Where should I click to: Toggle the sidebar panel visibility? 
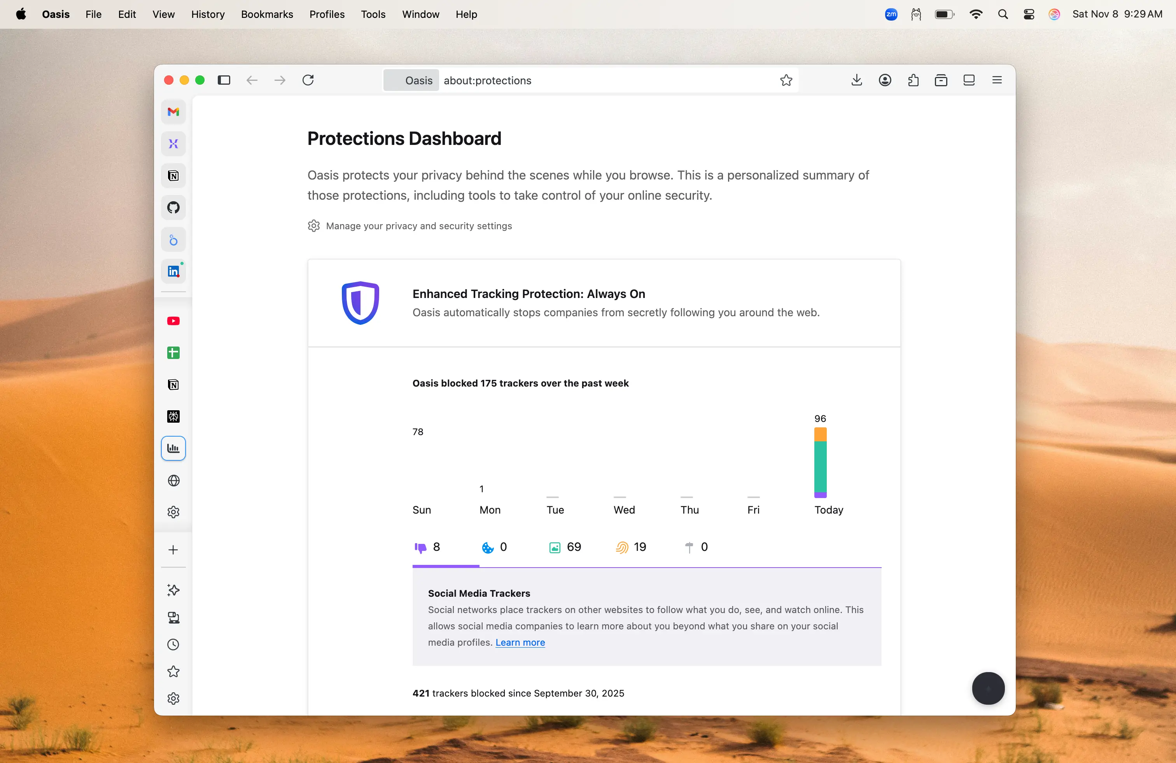pyautogui.click(x=224, y=80)
